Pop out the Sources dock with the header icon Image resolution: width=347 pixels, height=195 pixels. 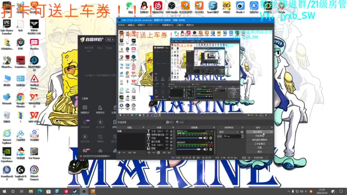[173, 127]
